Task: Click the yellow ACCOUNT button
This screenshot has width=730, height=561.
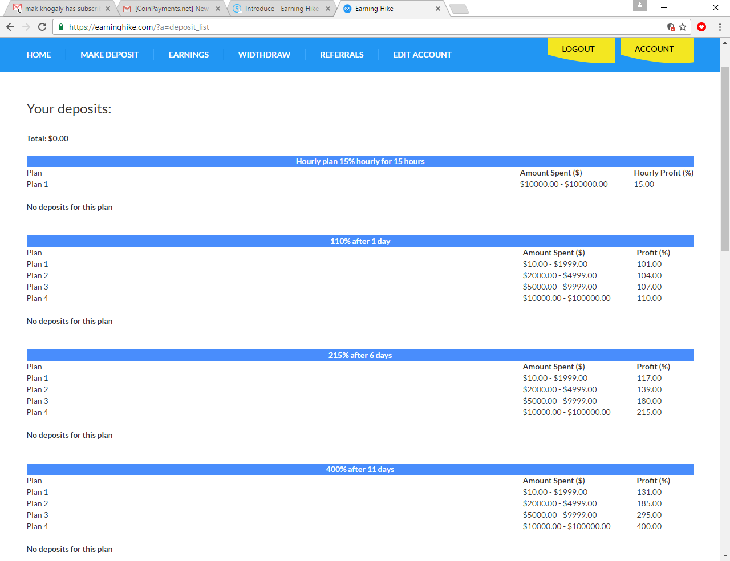Action: click(x=657, y=50)
